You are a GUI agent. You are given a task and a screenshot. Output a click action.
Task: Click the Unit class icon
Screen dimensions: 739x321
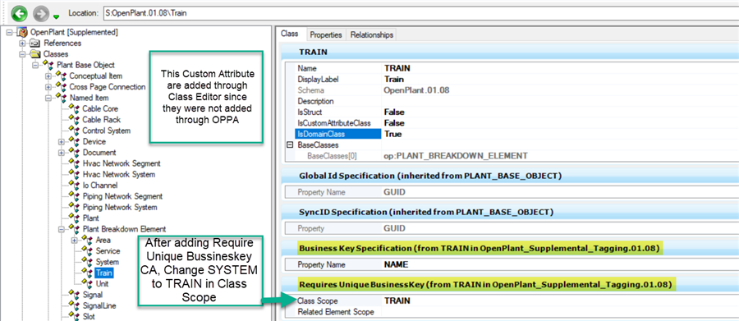[88, 283]
